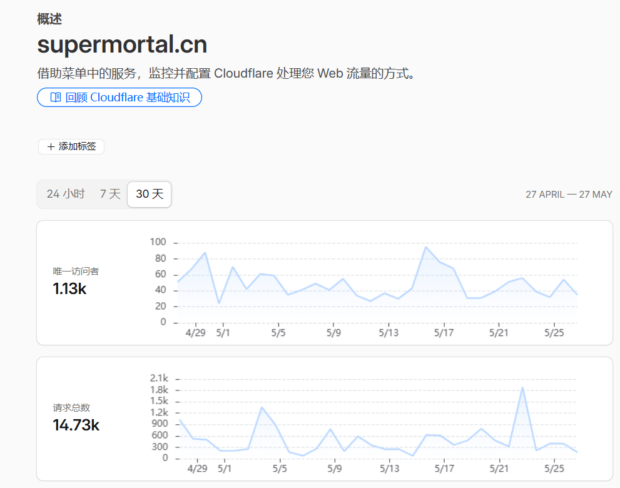The height and width of the screenshot is (488, 620).
Task: Click the 请求总数 label
Action: point(71,408)
